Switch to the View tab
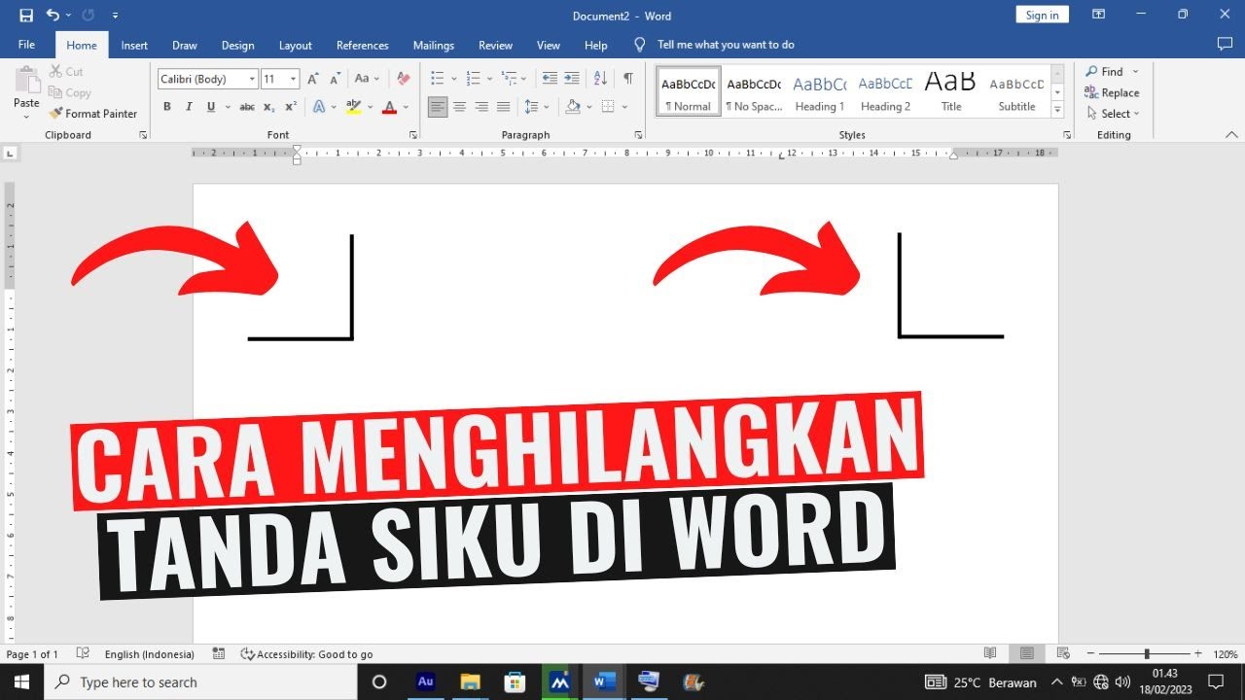The image size is (1245, 700). point(549,46)
